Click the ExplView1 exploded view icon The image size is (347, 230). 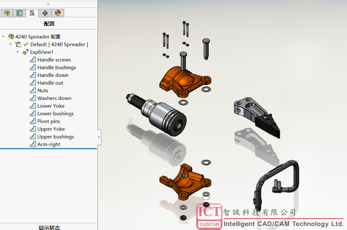tap(26, 52)
